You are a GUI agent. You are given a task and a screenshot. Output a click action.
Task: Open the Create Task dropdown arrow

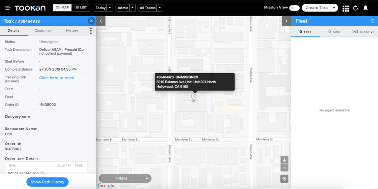pos(334,8)
